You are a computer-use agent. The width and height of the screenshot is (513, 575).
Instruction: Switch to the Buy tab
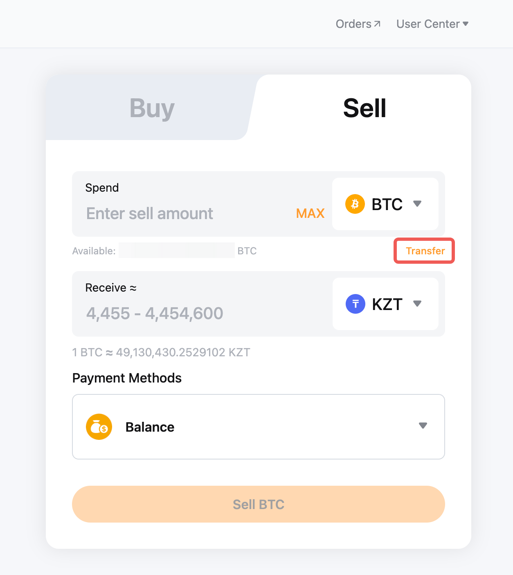[152, 108]
